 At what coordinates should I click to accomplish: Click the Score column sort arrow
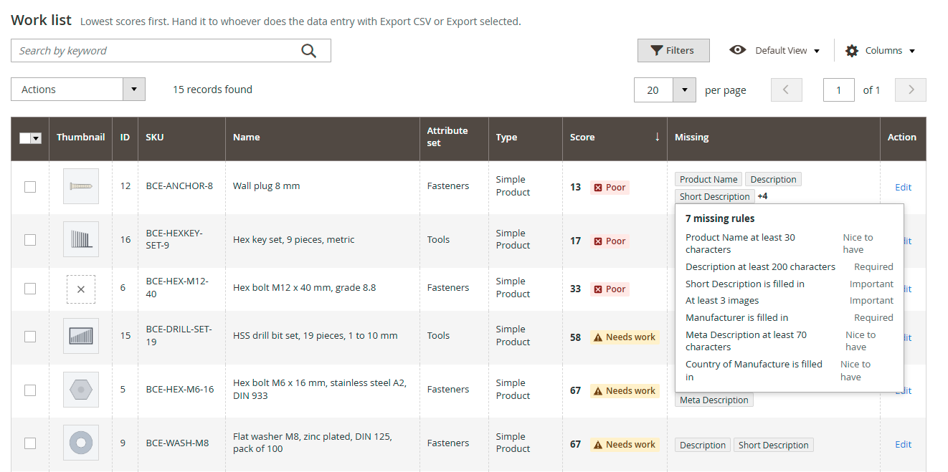pos(657,137)
